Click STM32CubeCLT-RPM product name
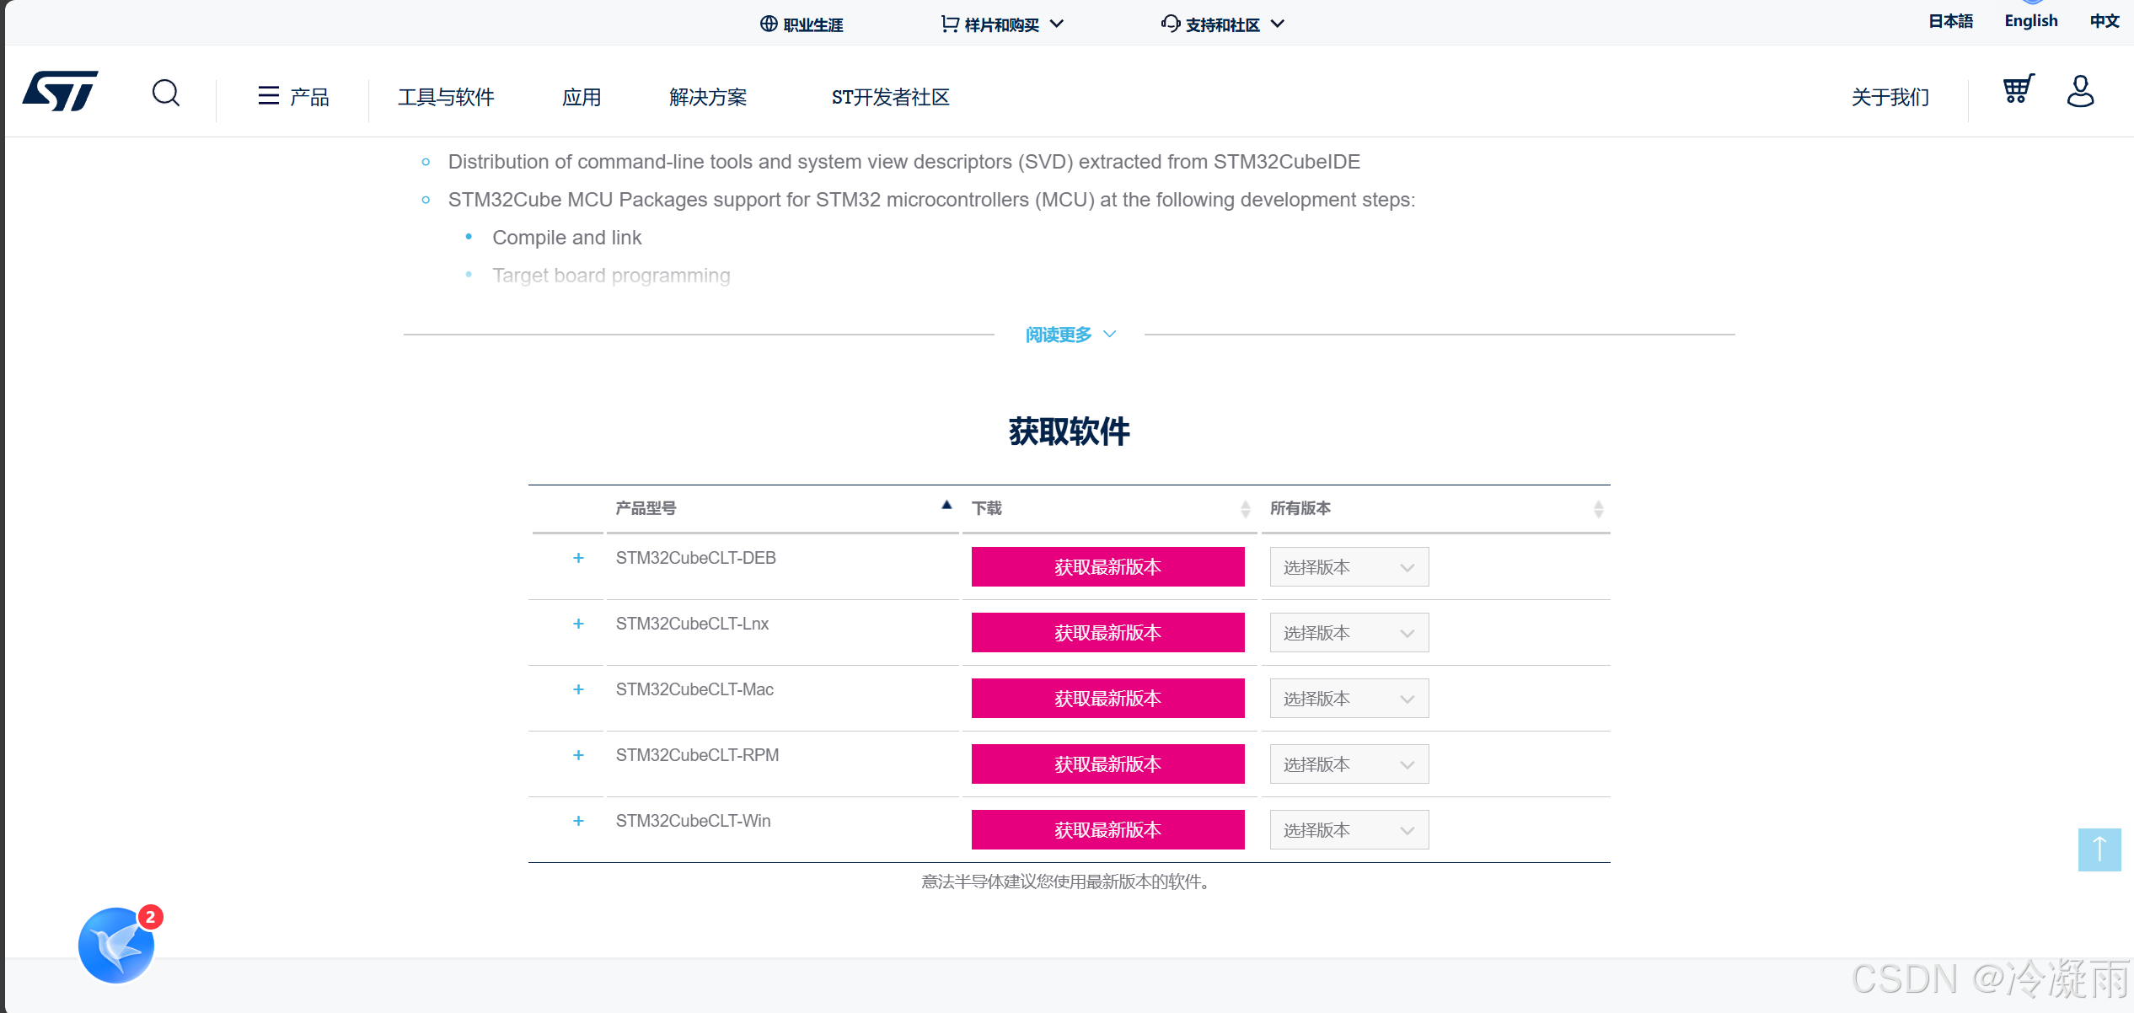This screenshot has height=1013, width=2134. tap(697, 755)
